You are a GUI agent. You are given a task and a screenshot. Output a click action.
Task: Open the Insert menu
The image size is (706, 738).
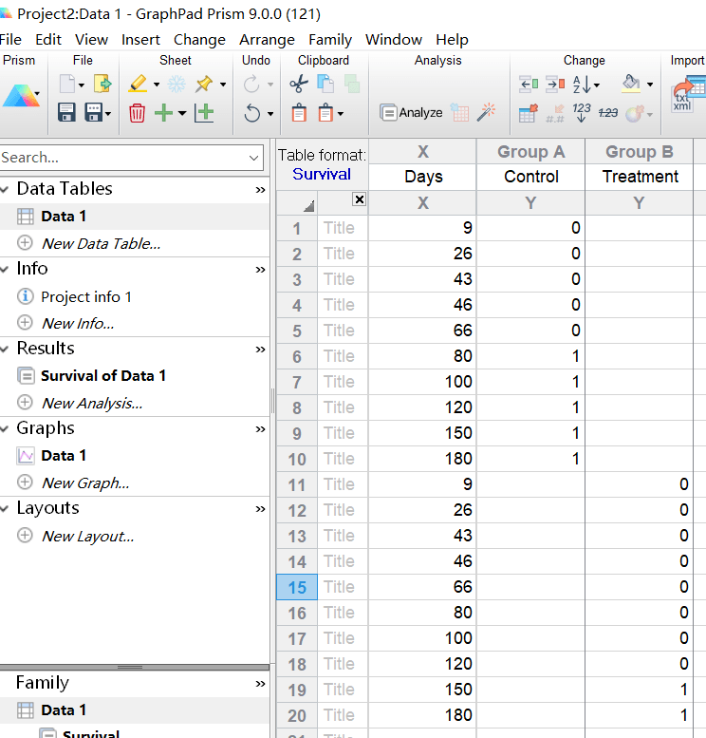pos(140,40)
